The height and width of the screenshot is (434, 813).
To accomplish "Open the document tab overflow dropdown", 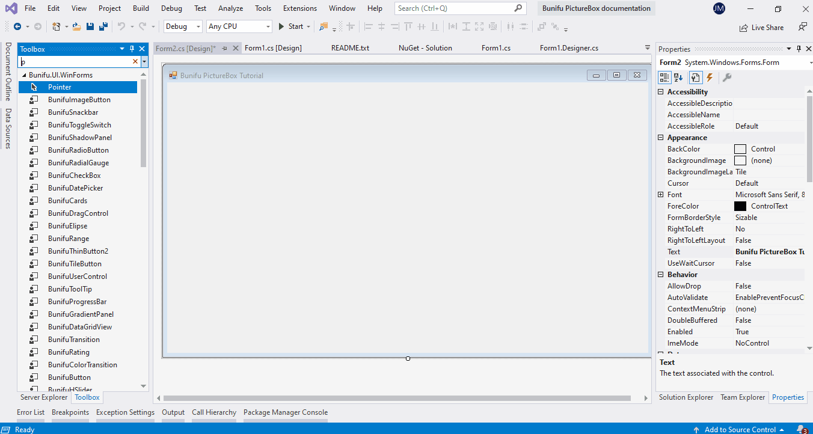I will coord(648,47).
